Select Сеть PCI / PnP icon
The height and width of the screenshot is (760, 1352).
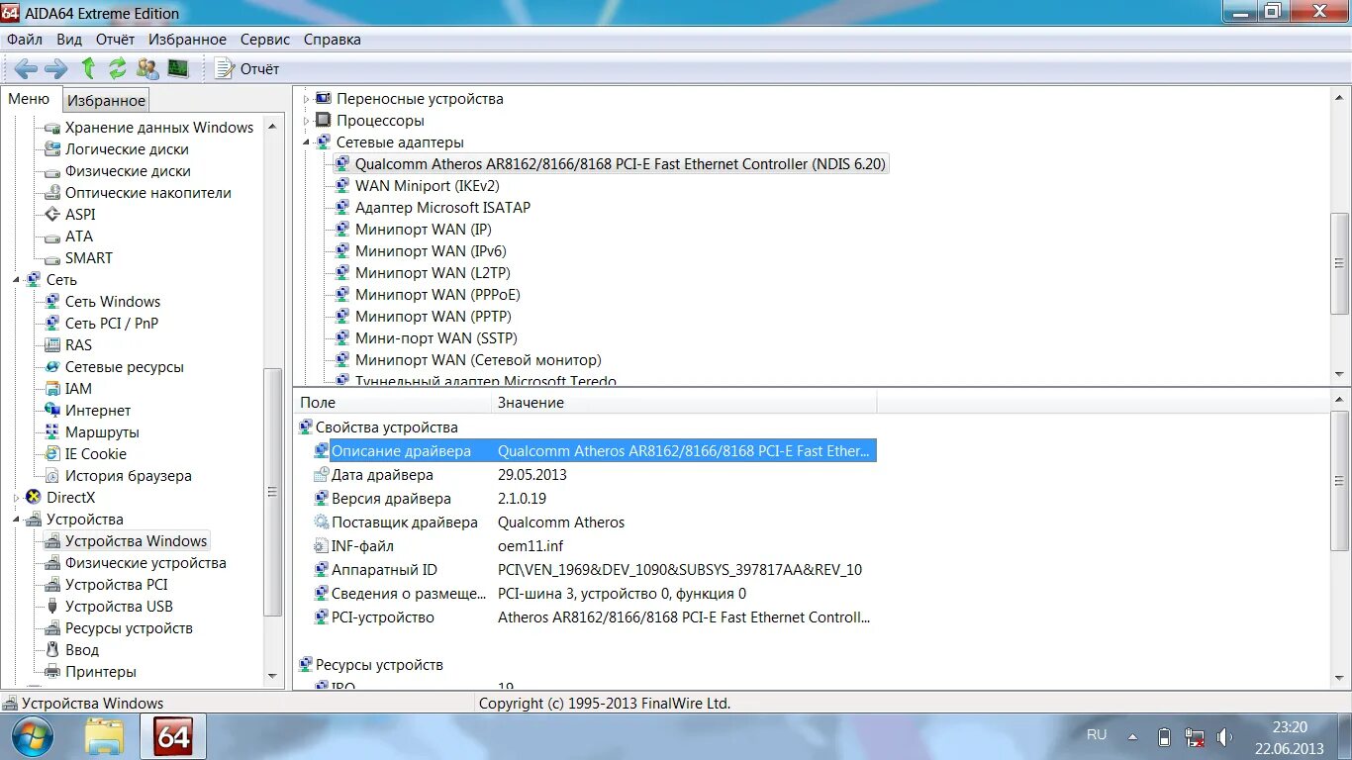click(53, 324)
